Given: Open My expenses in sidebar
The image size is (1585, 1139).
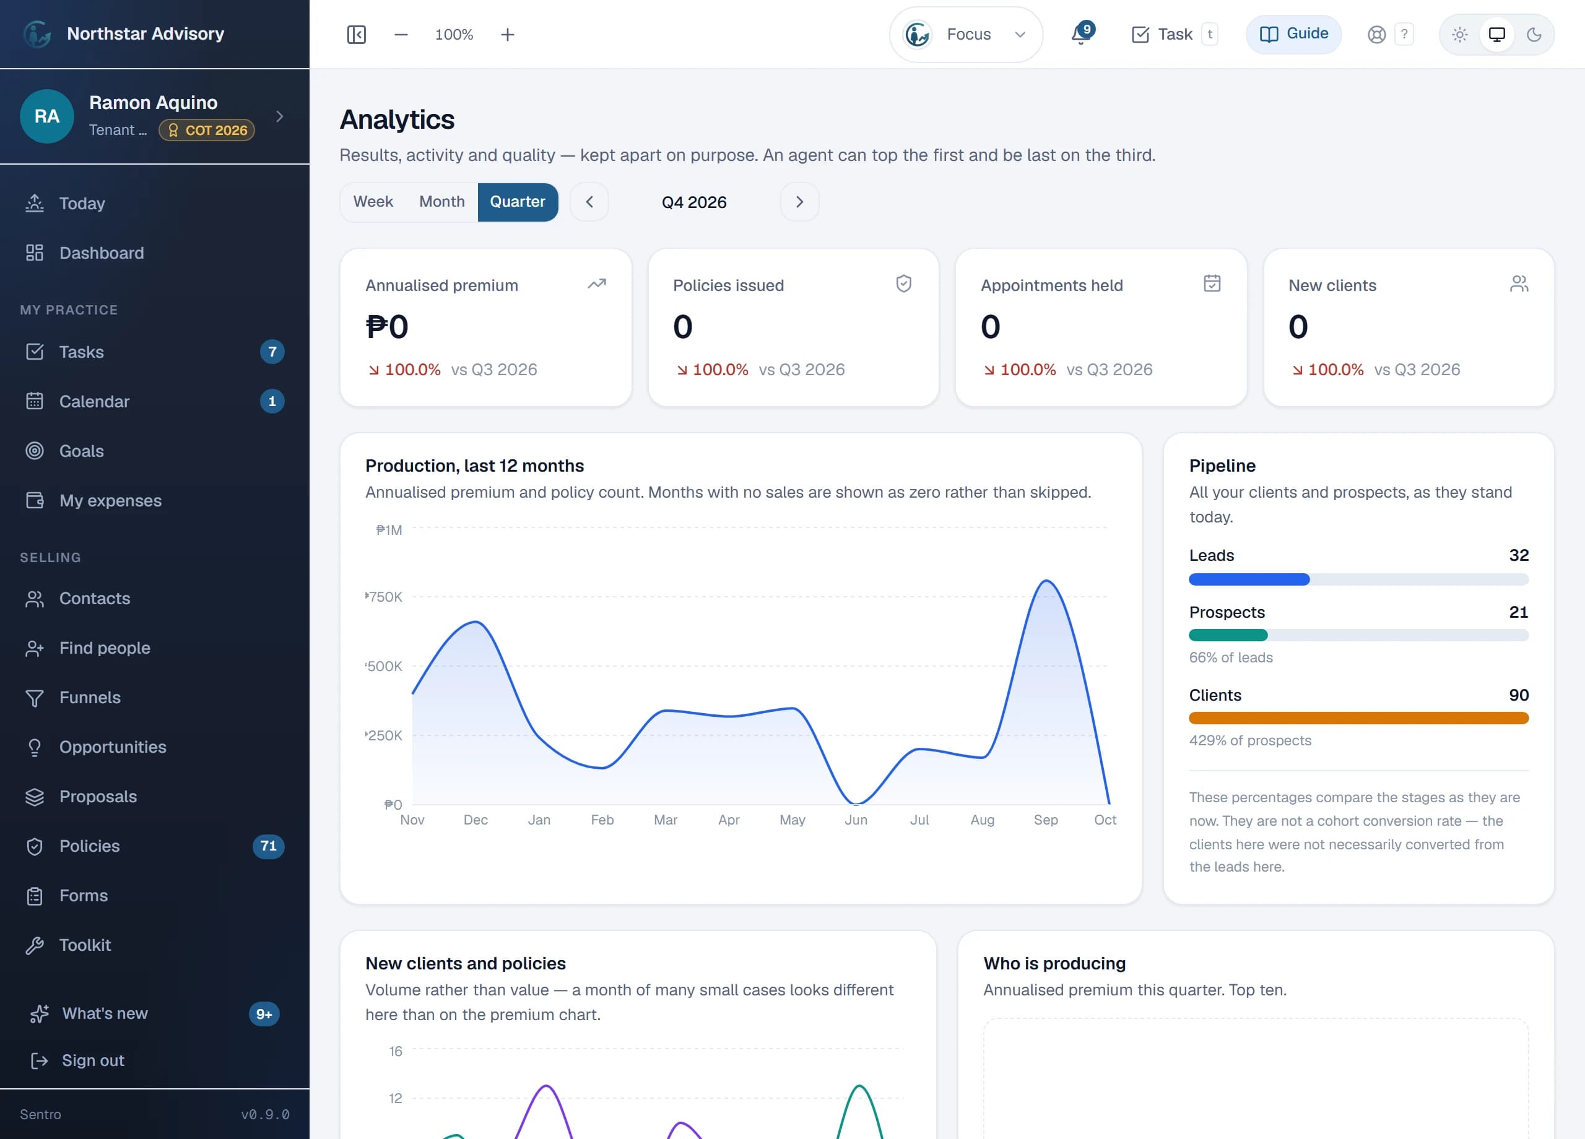Looking at the screenshot, I should pyautogui.click(x=154, y=500).
